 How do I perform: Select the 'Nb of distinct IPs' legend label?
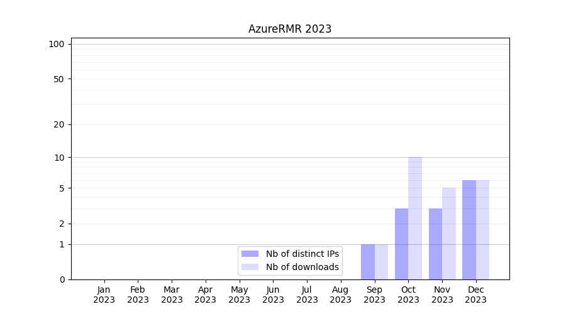coord(302,254)
